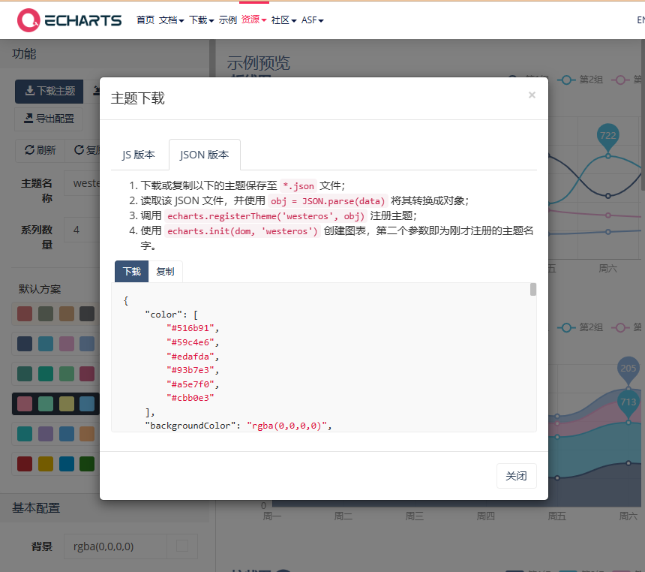Click the ECharts logo
This screenshot has width=645, height=572.
point(69,20)
